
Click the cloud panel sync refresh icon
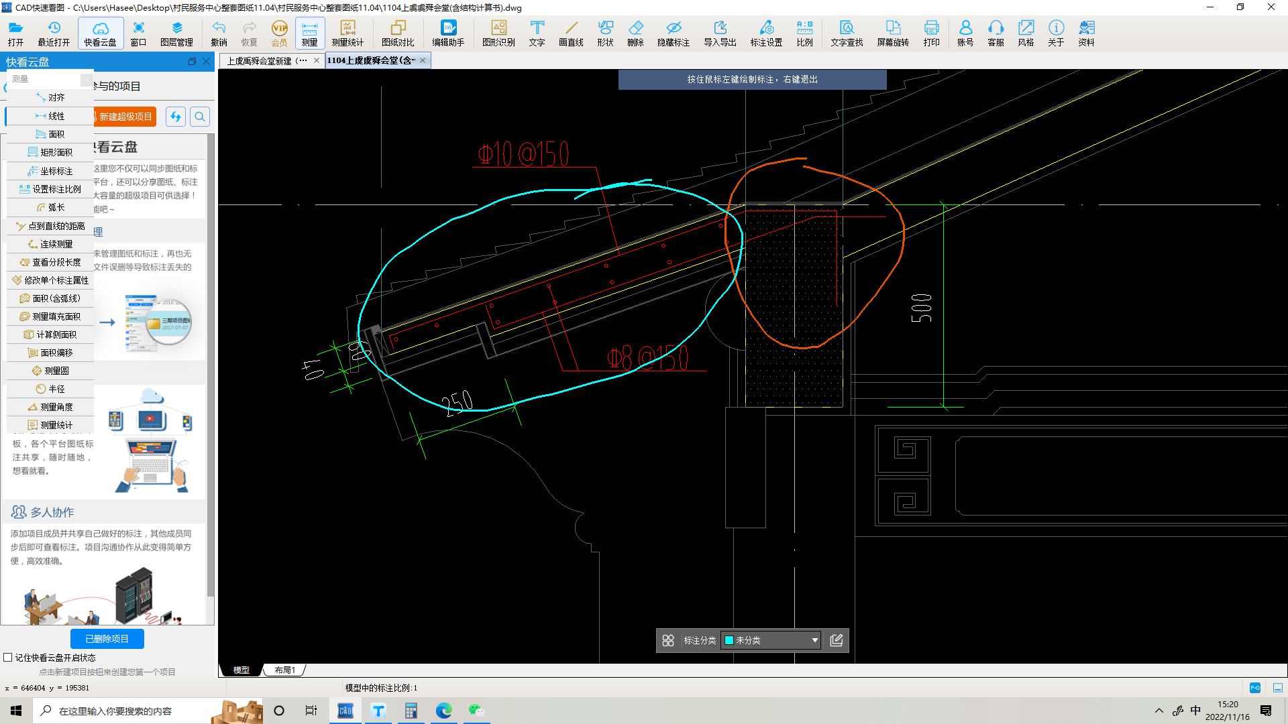176,117
